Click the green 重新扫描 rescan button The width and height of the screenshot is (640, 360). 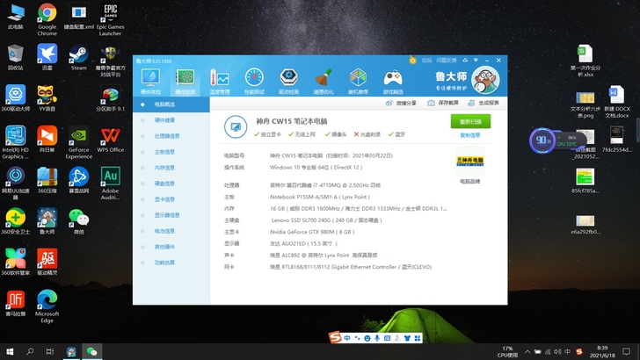tap(470, 121)
